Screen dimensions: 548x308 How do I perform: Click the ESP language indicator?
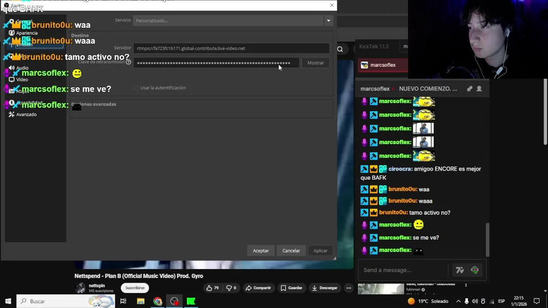501,301
